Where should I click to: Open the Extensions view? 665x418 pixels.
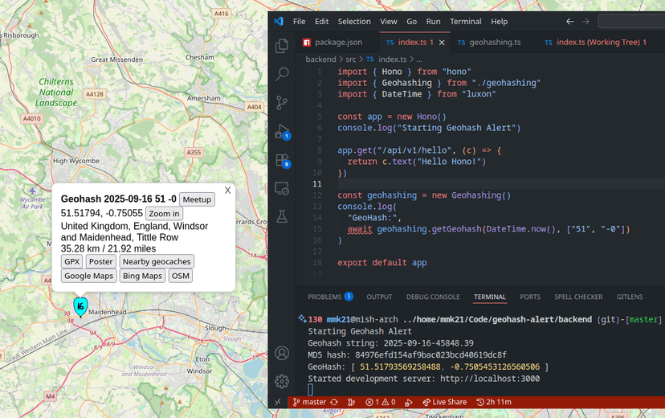282,160
